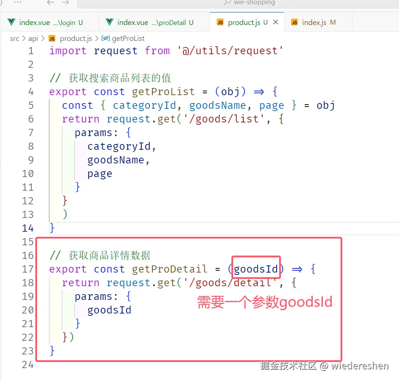This screenshot has height=381, width=399.
Task: Click line number 14 in the gutter
Action: [28, 228]
